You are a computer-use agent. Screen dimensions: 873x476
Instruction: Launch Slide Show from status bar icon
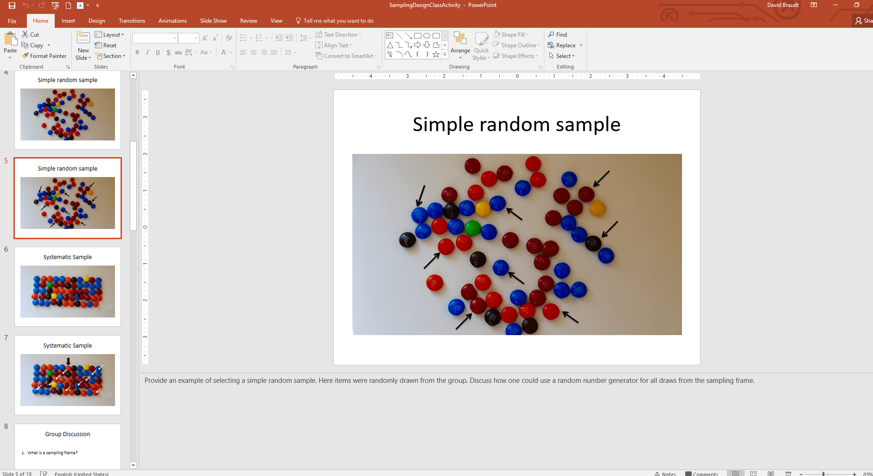788,474
